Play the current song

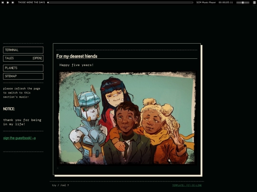(8, 2)
